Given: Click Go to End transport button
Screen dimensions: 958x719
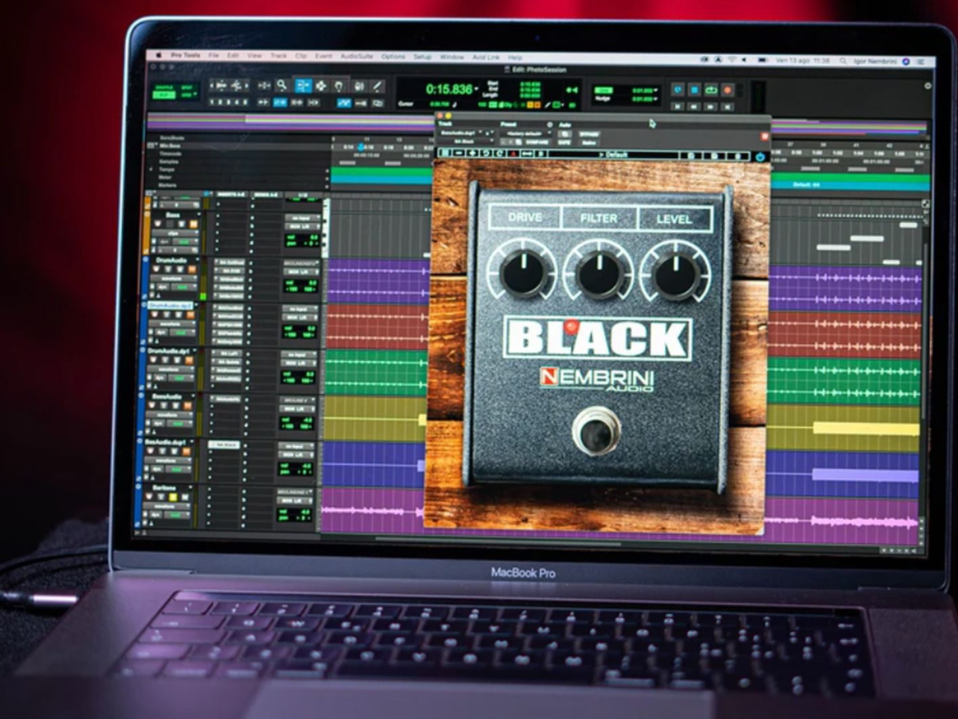Looking at the screenshot, I should (x=728, y=106).
